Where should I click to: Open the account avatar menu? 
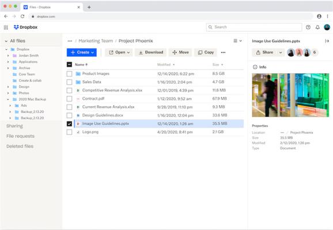(x=327, y=27)
